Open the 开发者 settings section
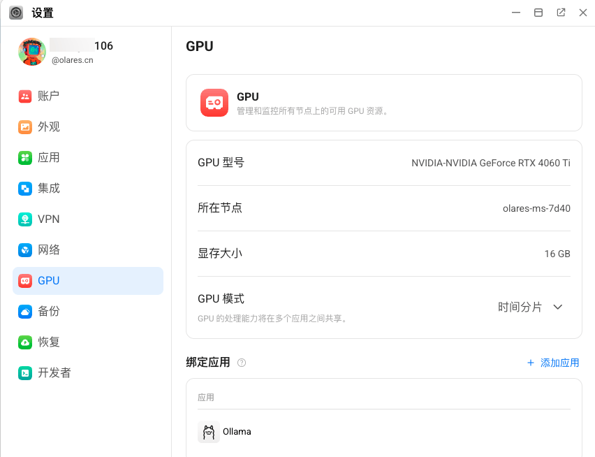Image resolution: width=595 pixels, height=457 pixels. tap(54, 373)
